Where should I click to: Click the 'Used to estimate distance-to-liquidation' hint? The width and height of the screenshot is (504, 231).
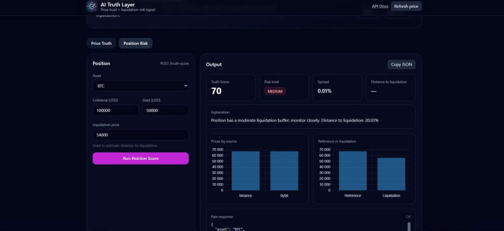(x=125, y=145)
